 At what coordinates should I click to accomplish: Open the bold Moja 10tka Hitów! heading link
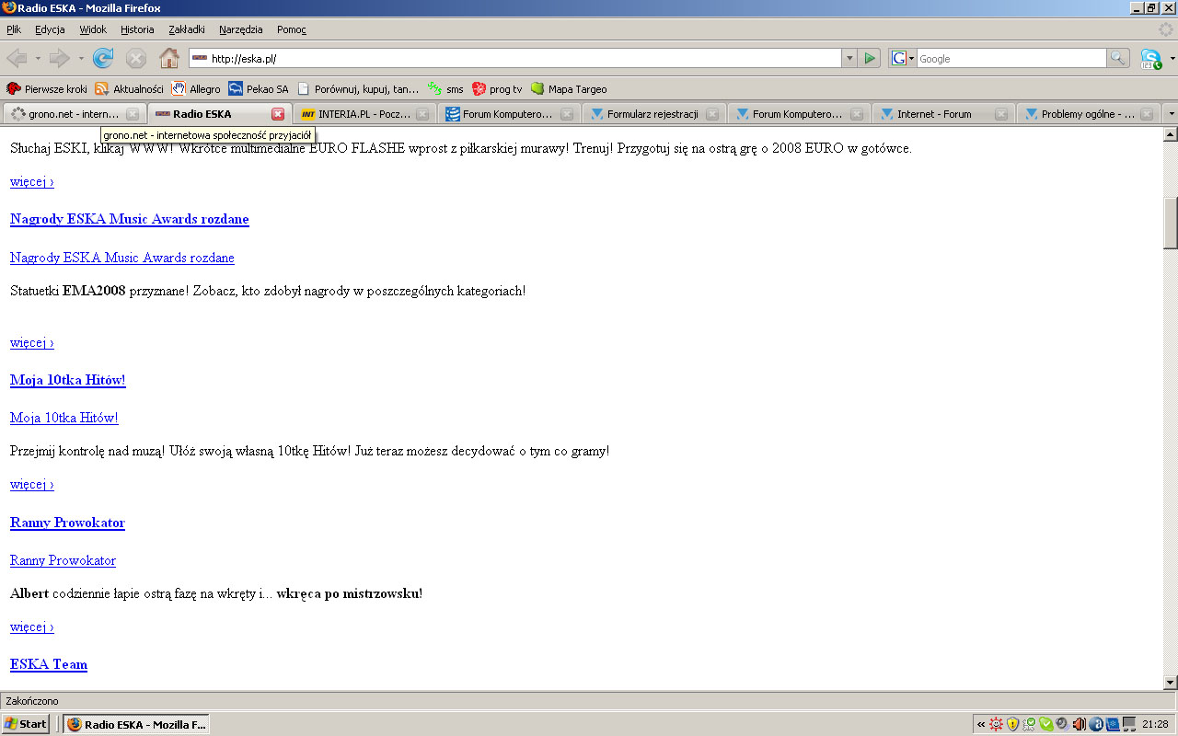pos(67,380)
